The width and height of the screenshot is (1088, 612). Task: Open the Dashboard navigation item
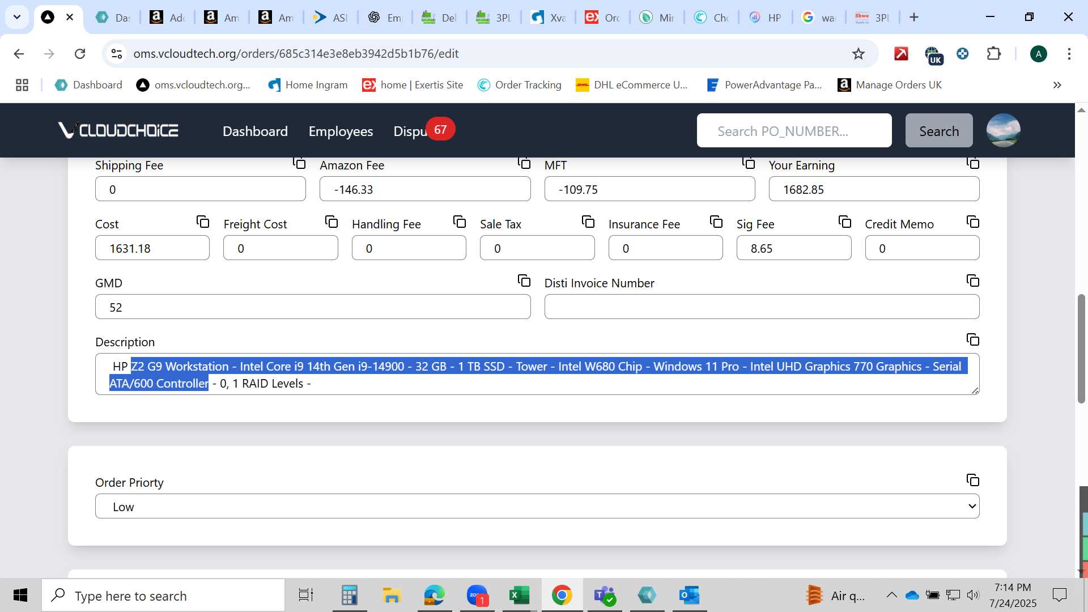pos(255,131)
